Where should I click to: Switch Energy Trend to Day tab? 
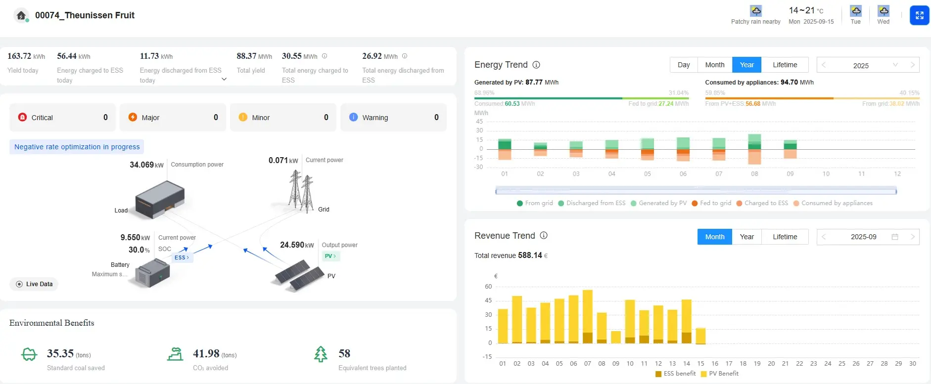[684, 65]
